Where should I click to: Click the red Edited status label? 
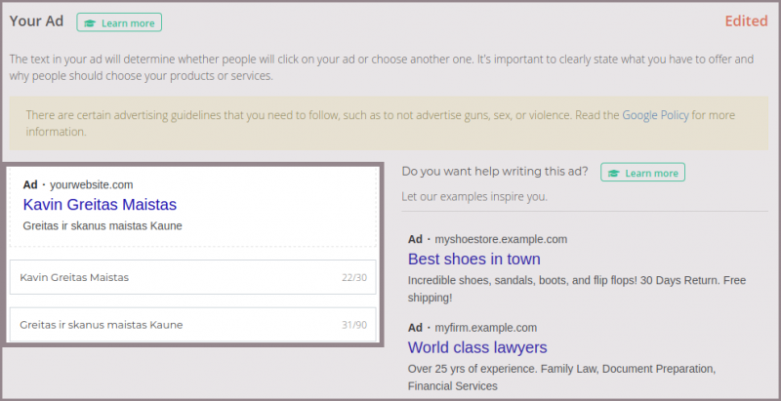(x=746, y=21)
